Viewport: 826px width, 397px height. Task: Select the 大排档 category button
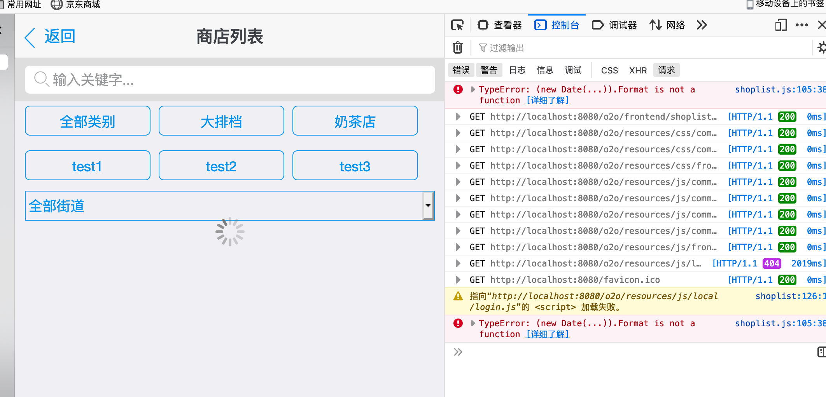(x=221, y=121)
